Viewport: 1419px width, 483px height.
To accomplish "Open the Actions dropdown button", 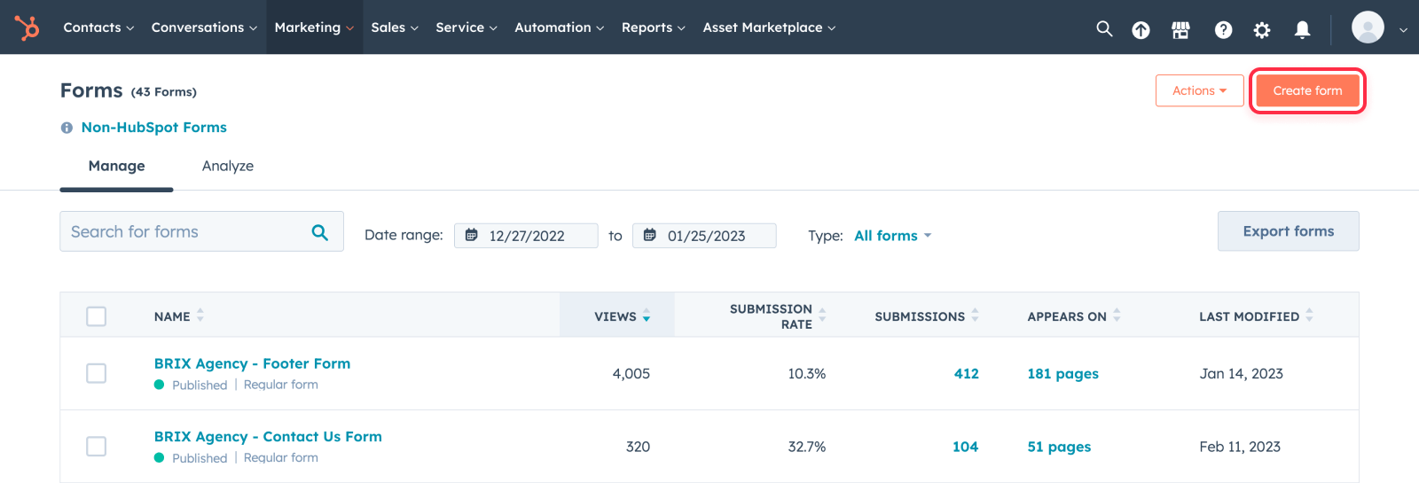I will click(x=1199, y=90).
